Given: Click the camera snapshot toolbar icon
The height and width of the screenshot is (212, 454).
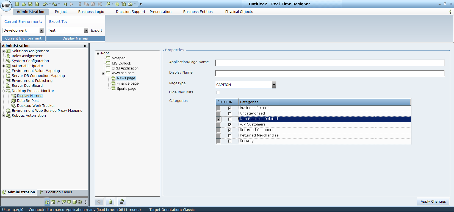Looking at the screenshot, I should [130, 4].
